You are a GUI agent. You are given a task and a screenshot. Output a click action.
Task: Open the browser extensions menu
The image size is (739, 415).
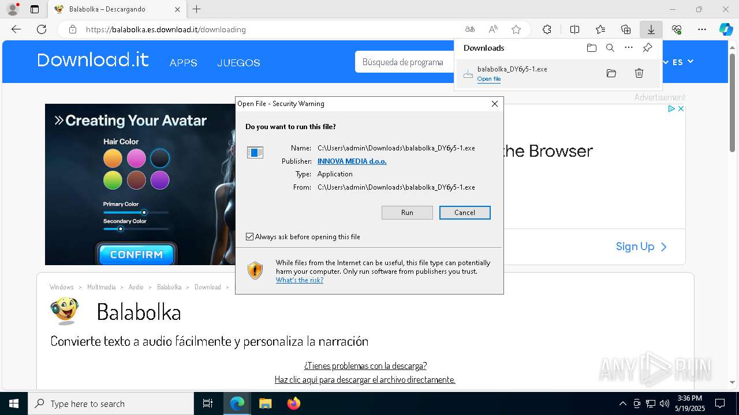click(x=547, y=29)
